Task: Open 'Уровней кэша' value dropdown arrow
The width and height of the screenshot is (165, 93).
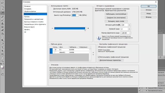Action: tap(129, 29)
